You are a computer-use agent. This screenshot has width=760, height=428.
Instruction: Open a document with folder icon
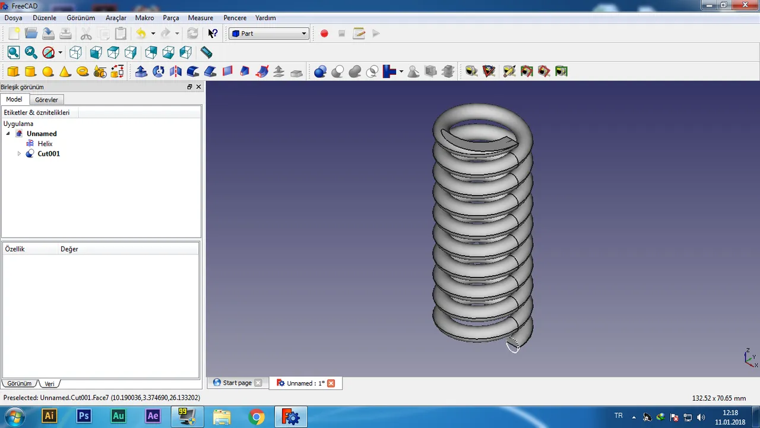coord(31,33)
